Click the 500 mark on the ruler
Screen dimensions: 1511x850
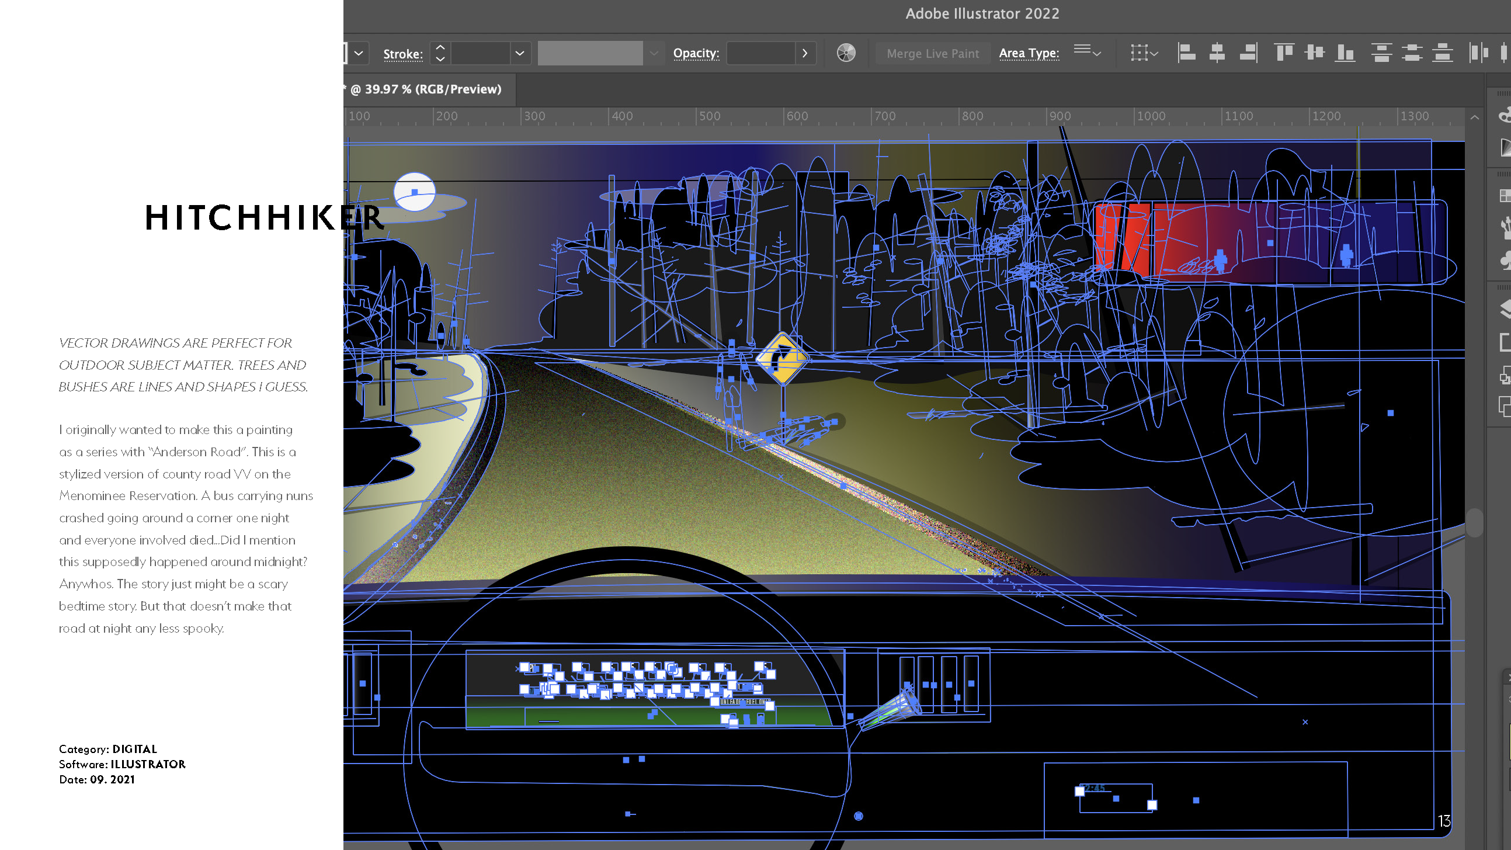(709, 116)
